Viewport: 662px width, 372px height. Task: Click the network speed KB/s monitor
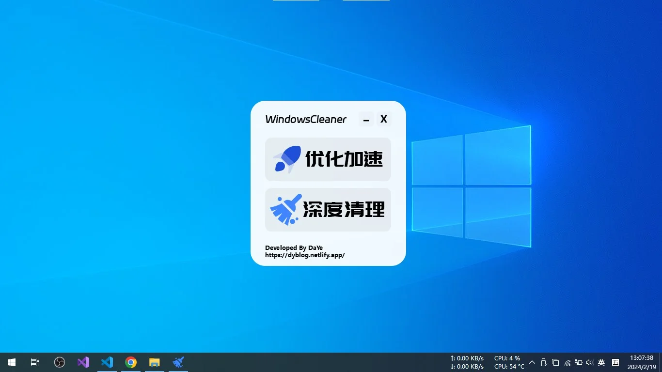point(467,362)
